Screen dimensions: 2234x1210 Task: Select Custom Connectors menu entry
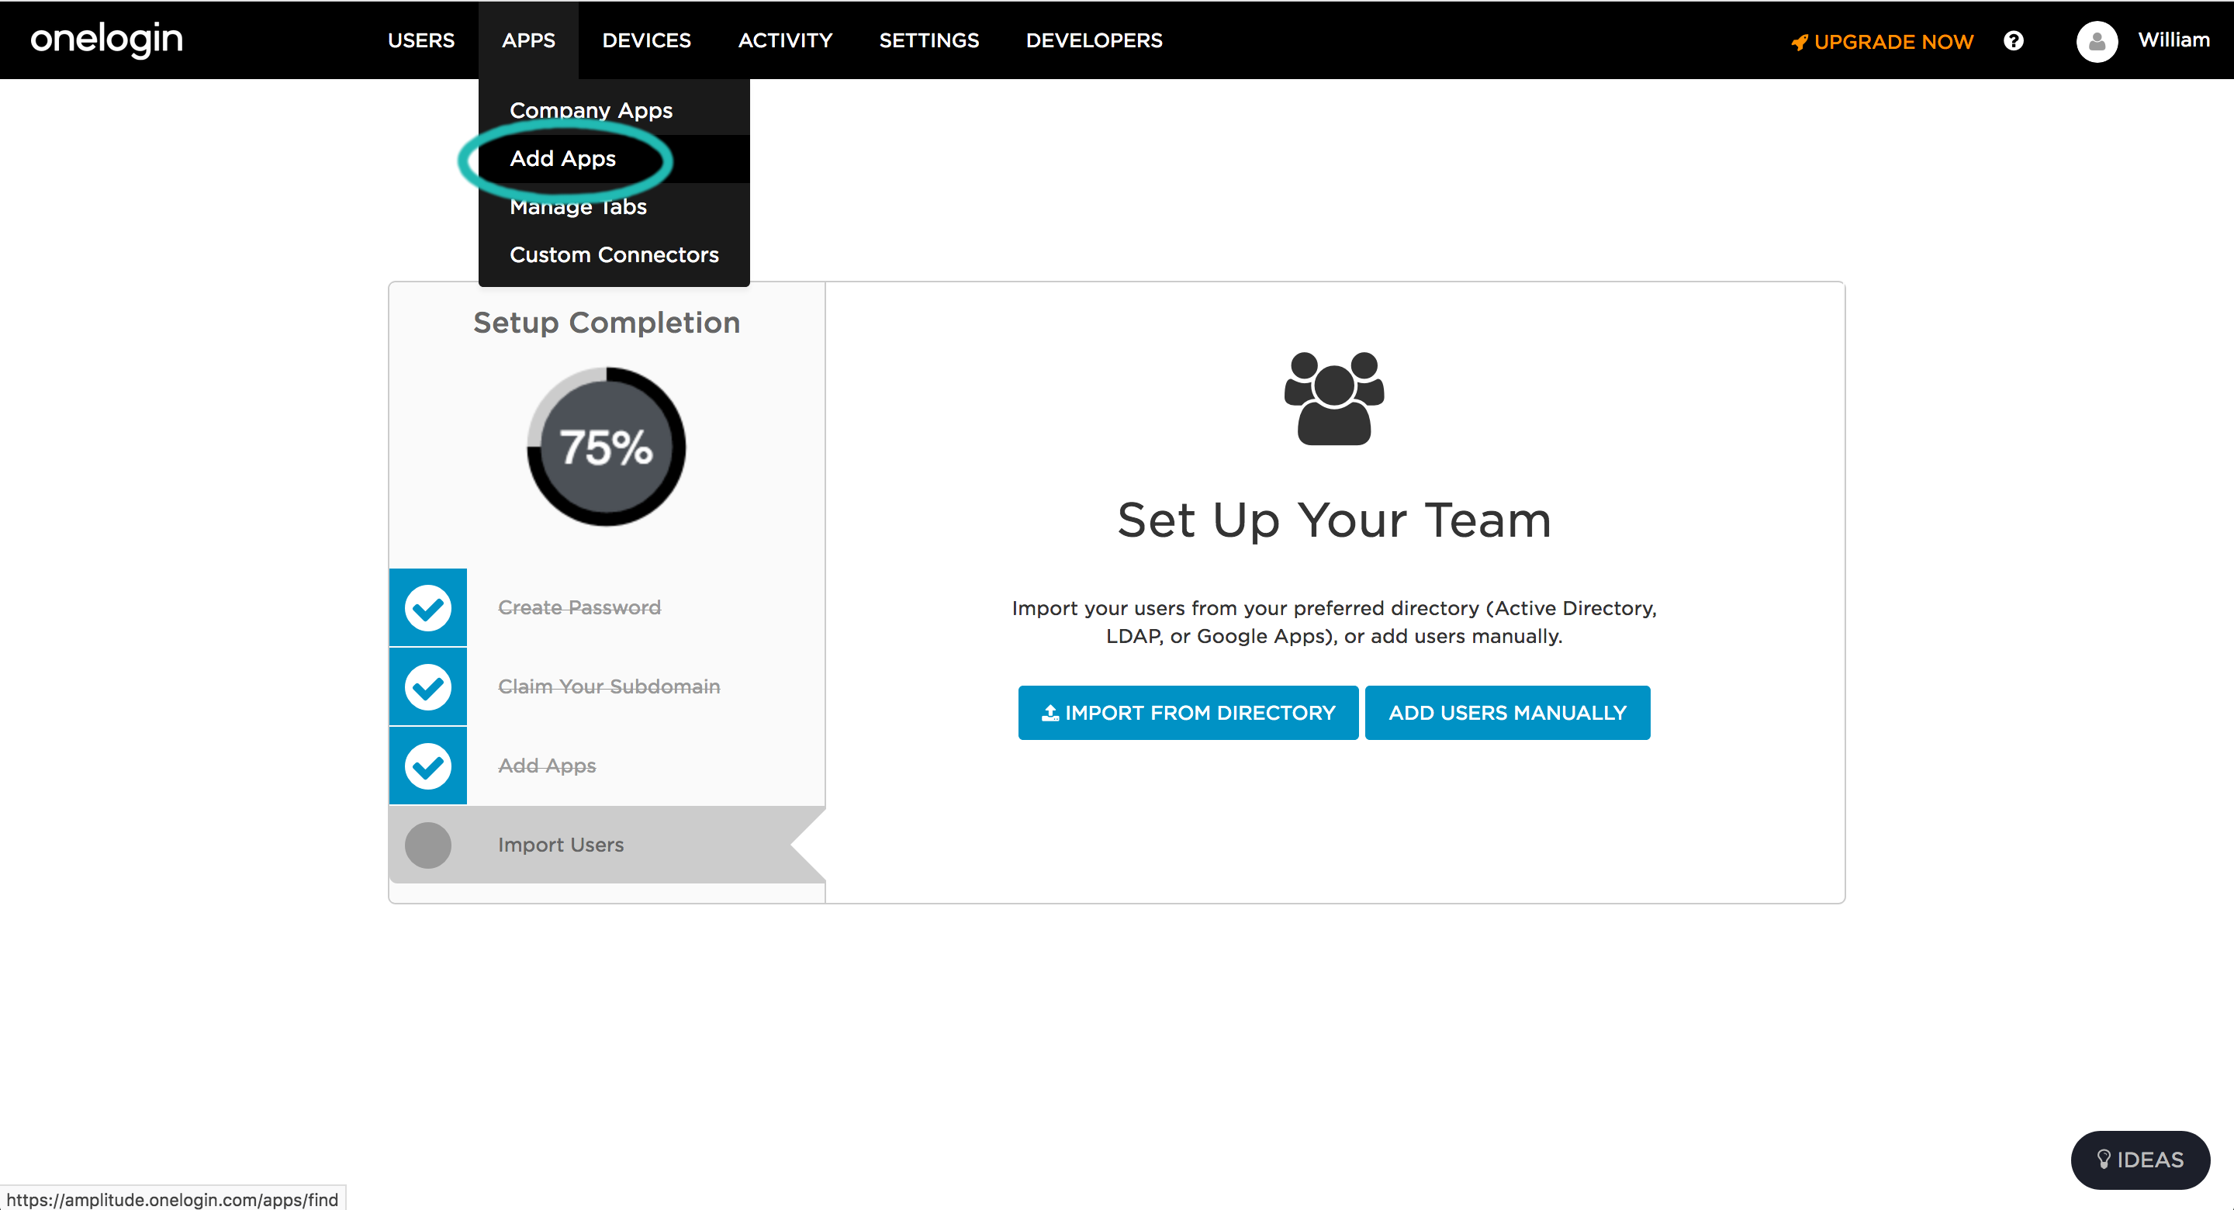[613, 255]
